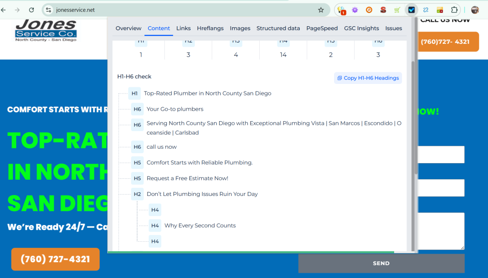
Task: Bookmark this page with the star icon
Action: 321,10
